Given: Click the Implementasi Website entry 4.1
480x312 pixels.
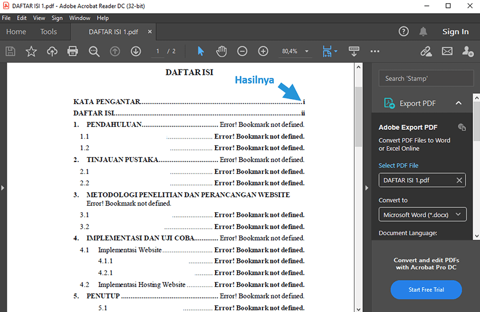Looking at the screenshot, I should pyautogui.click(x=192, y=250).
